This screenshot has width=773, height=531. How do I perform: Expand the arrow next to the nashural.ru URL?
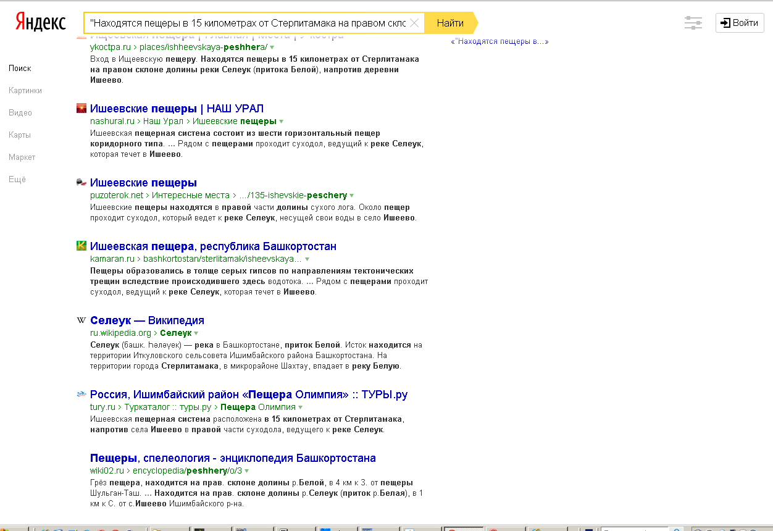282,122
